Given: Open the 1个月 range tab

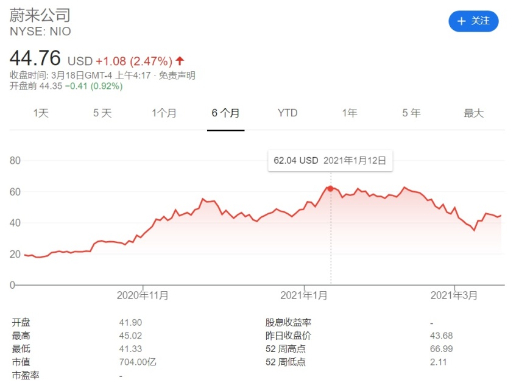Looking at the screenshot, I should pos(164,113).
